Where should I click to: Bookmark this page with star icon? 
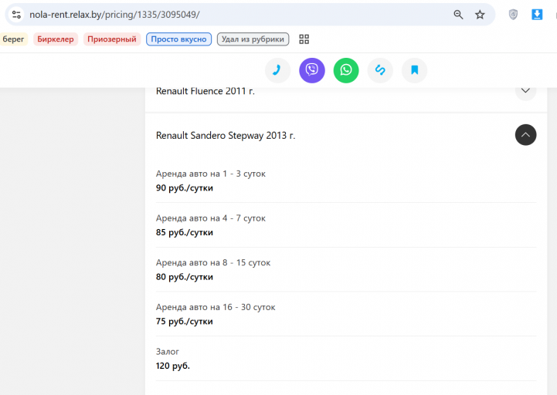click(x=480, y=15)
